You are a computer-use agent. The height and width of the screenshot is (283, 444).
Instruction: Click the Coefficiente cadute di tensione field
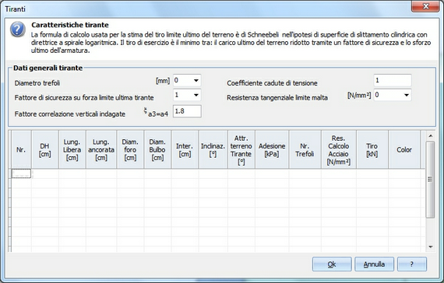click(x=393, y=81)
